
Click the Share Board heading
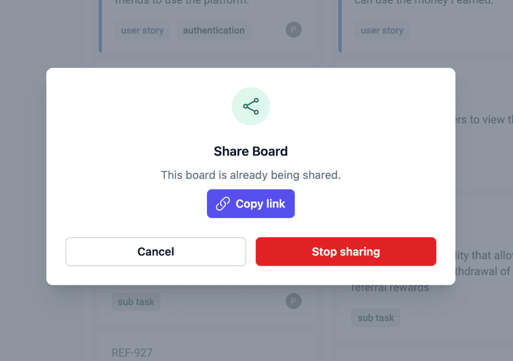pos(251,151)
